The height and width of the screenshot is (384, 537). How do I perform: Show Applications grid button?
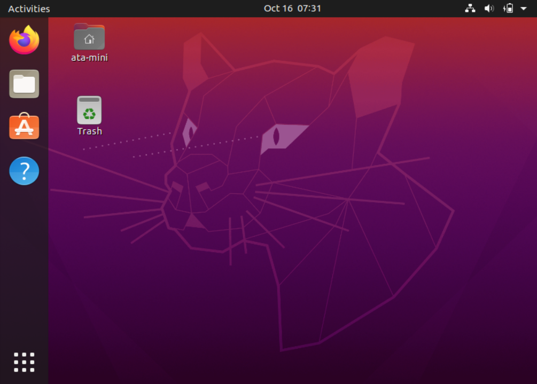click(x=24, y=362)
